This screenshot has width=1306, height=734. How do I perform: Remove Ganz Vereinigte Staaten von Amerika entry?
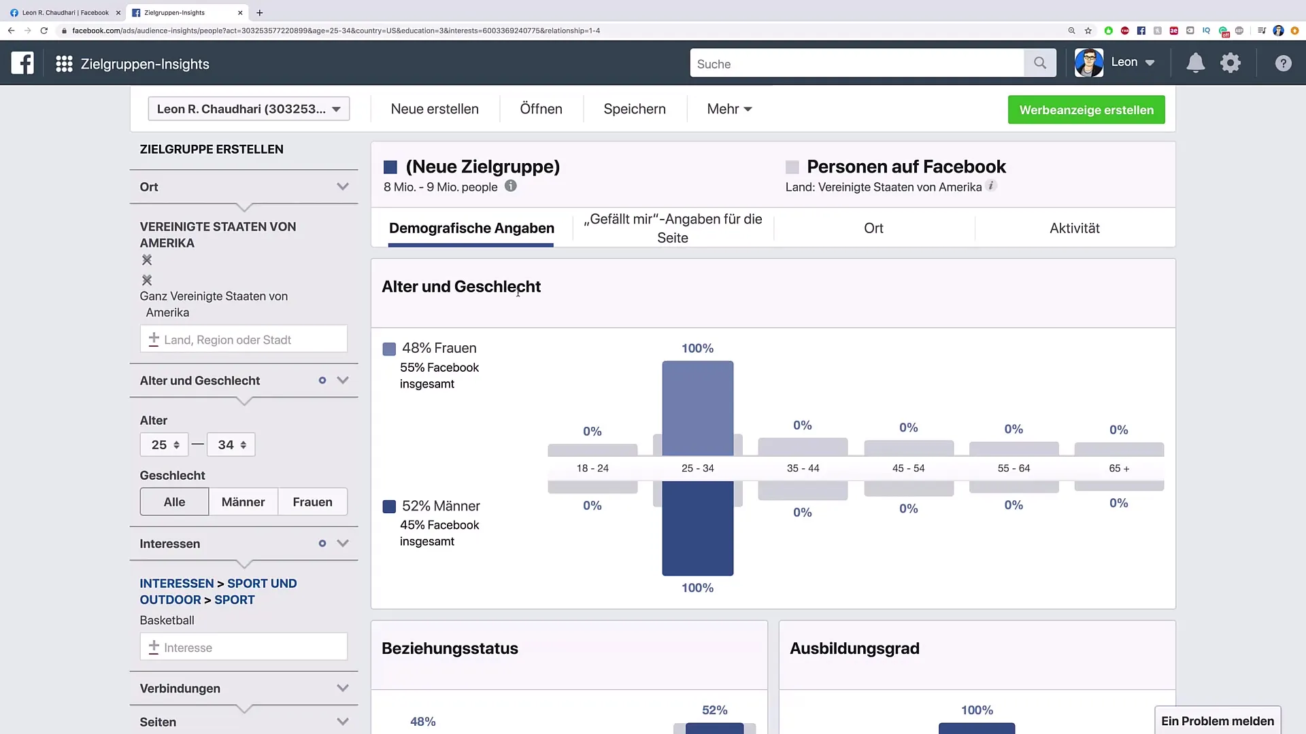click(147, 280)
